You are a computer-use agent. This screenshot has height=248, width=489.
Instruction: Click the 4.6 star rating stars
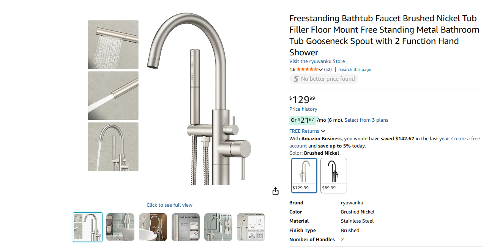click(x=306, y=69)
